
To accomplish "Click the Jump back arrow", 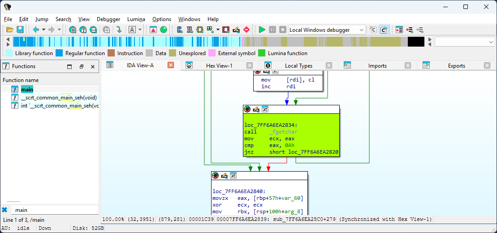I will point(35,30).
